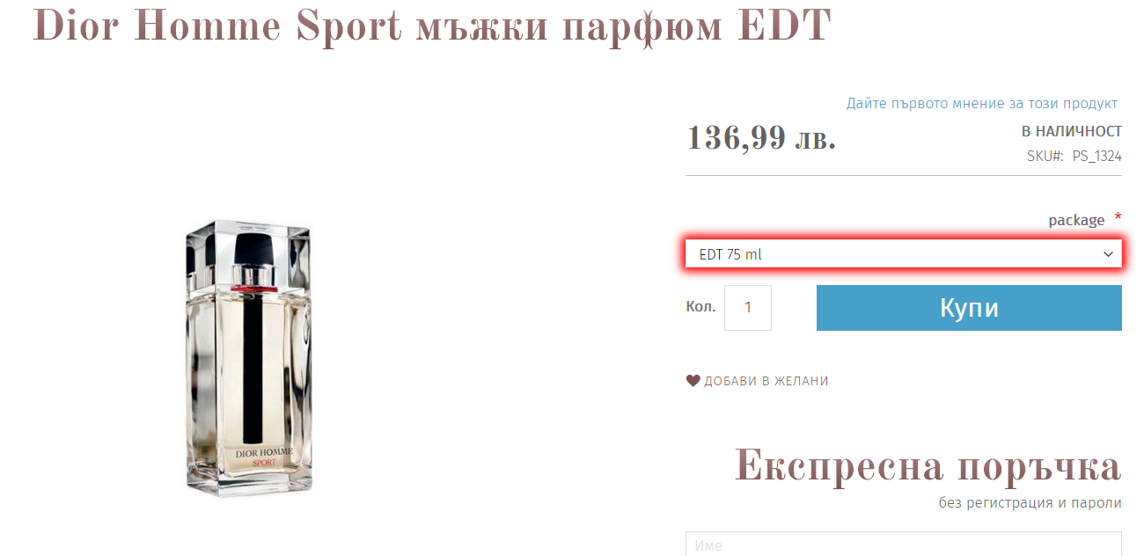This screenshot has height=556, width=1144.
Task: Click the Dior Homme Sport product title
Action: point(432,27)
